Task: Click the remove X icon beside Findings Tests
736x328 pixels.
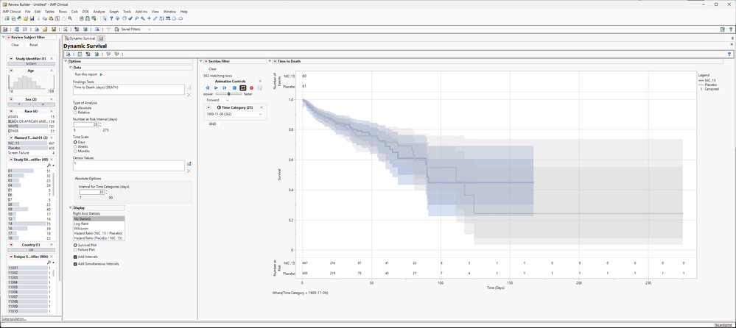Action: pyautogui.click(x=189, y=95)
